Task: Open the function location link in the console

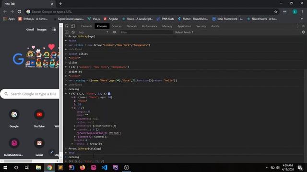Action: click(x=115, y=133)
